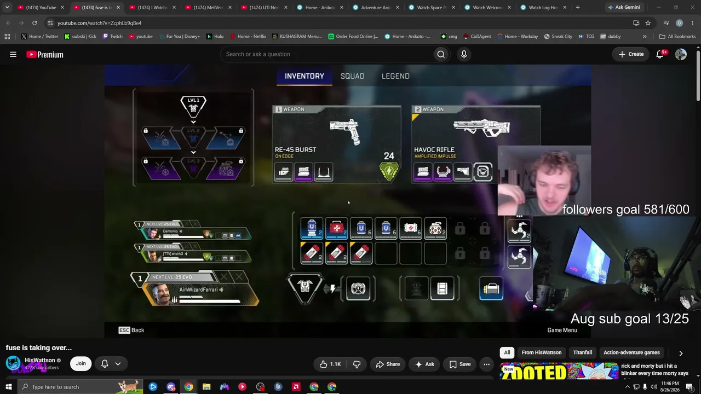The width and height of the screenshot is (701, 394).
Task: Switch to the '(1474) YouTube' browser tab
Action: 40,8
